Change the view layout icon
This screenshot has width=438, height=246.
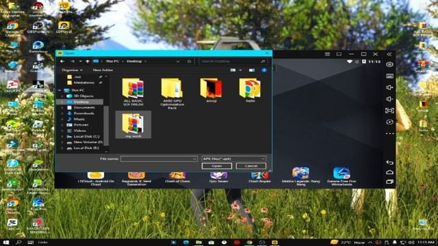233,70
